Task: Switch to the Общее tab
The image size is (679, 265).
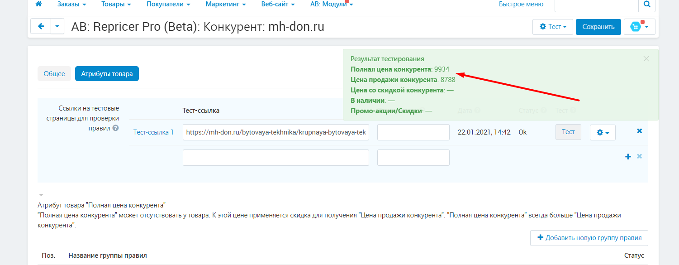Action: pos(54,73)
